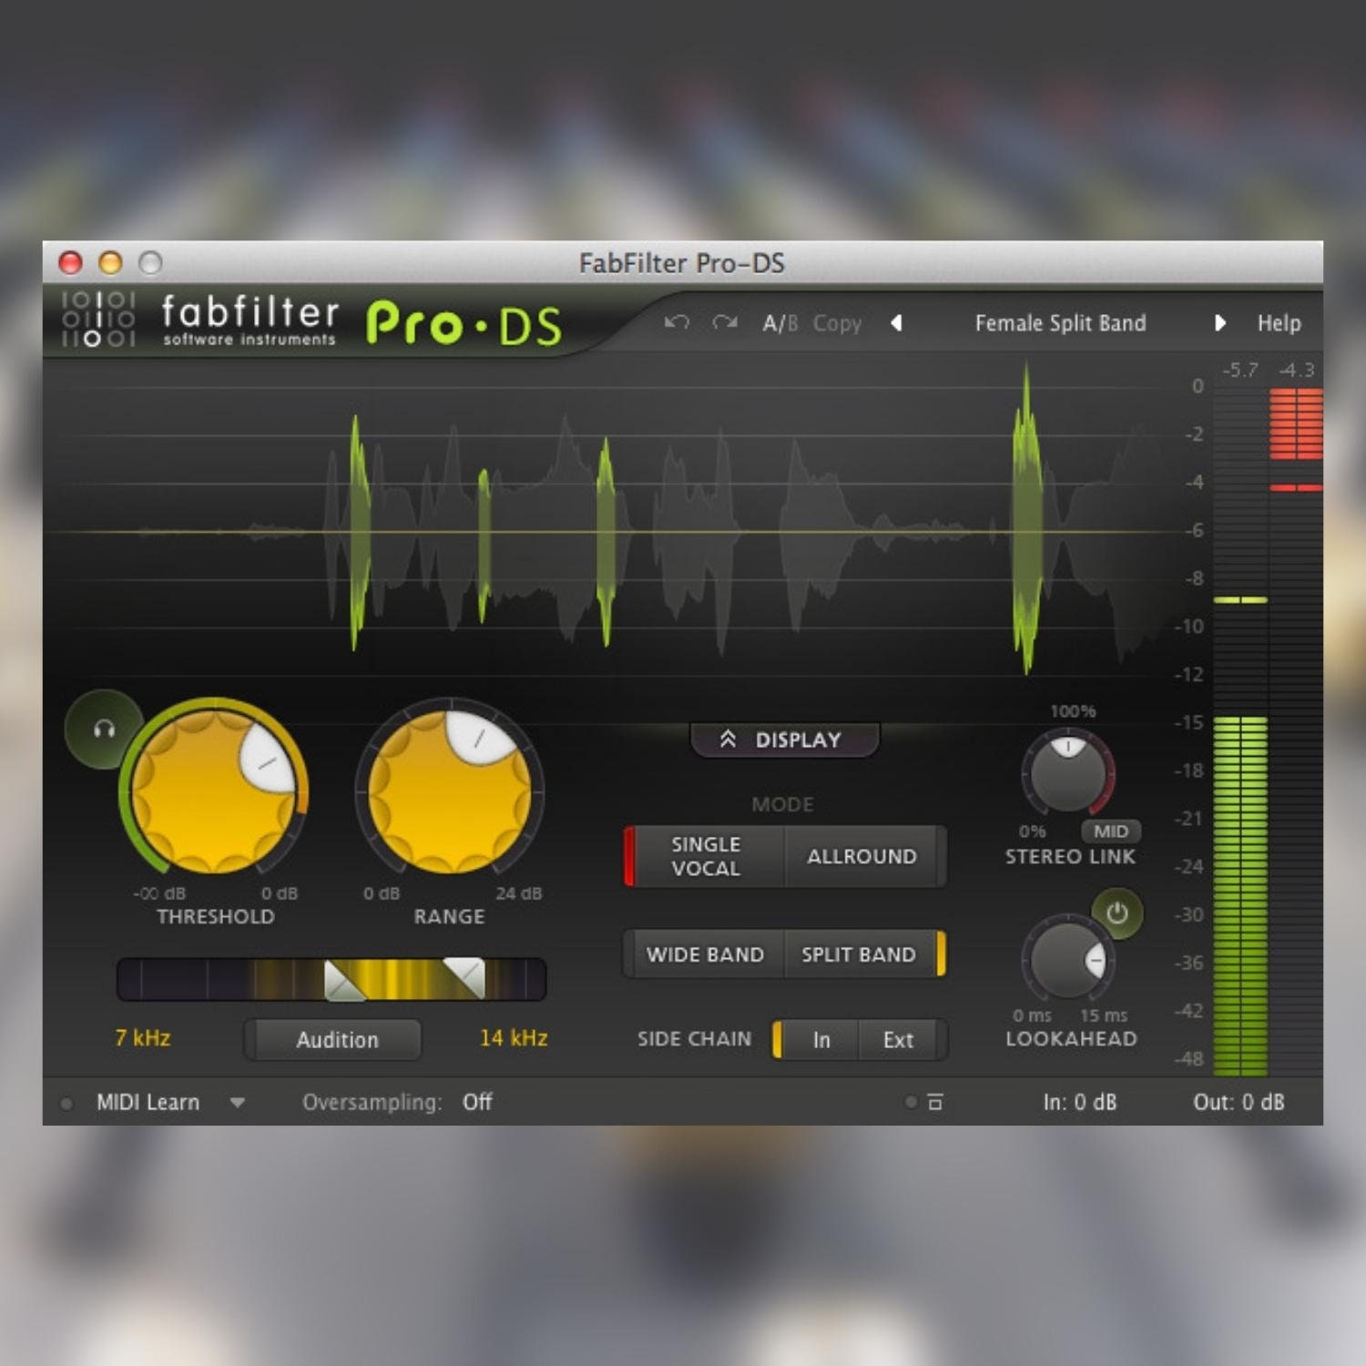1366x1366 pixels.
Task: Click the Threshold knob
Action: [215, 792]
